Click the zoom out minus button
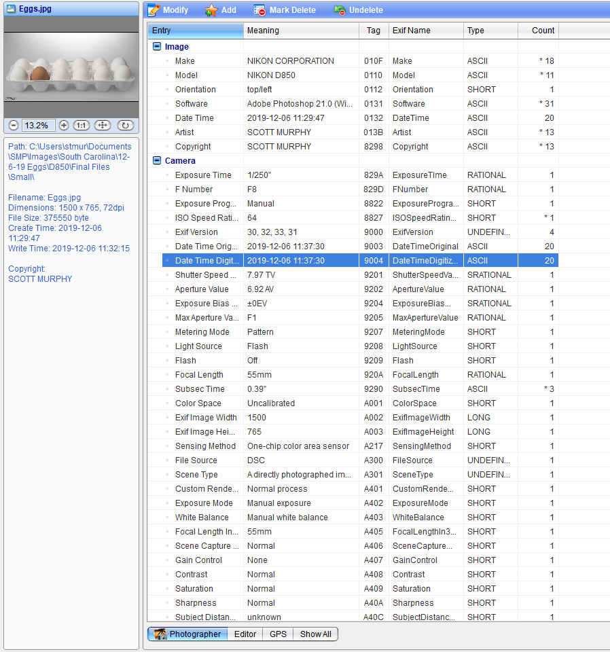610x652 pixels. [14, 125]
